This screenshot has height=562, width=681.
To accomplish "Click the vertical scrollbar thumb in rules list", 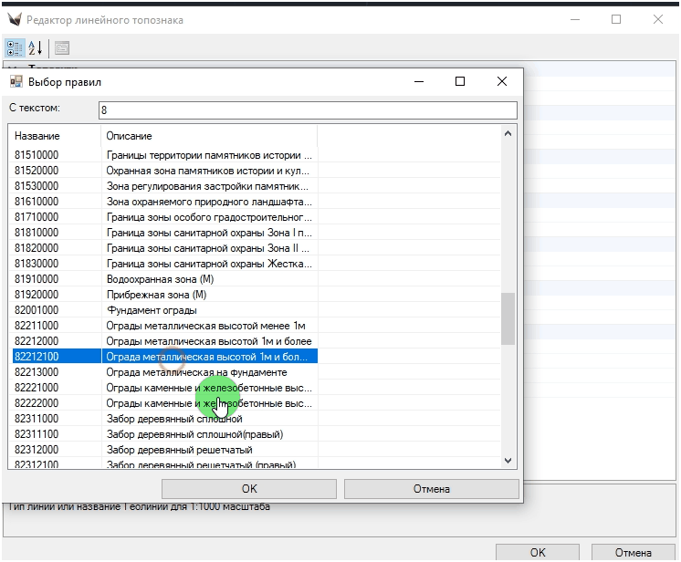I will tap(508, 317).
